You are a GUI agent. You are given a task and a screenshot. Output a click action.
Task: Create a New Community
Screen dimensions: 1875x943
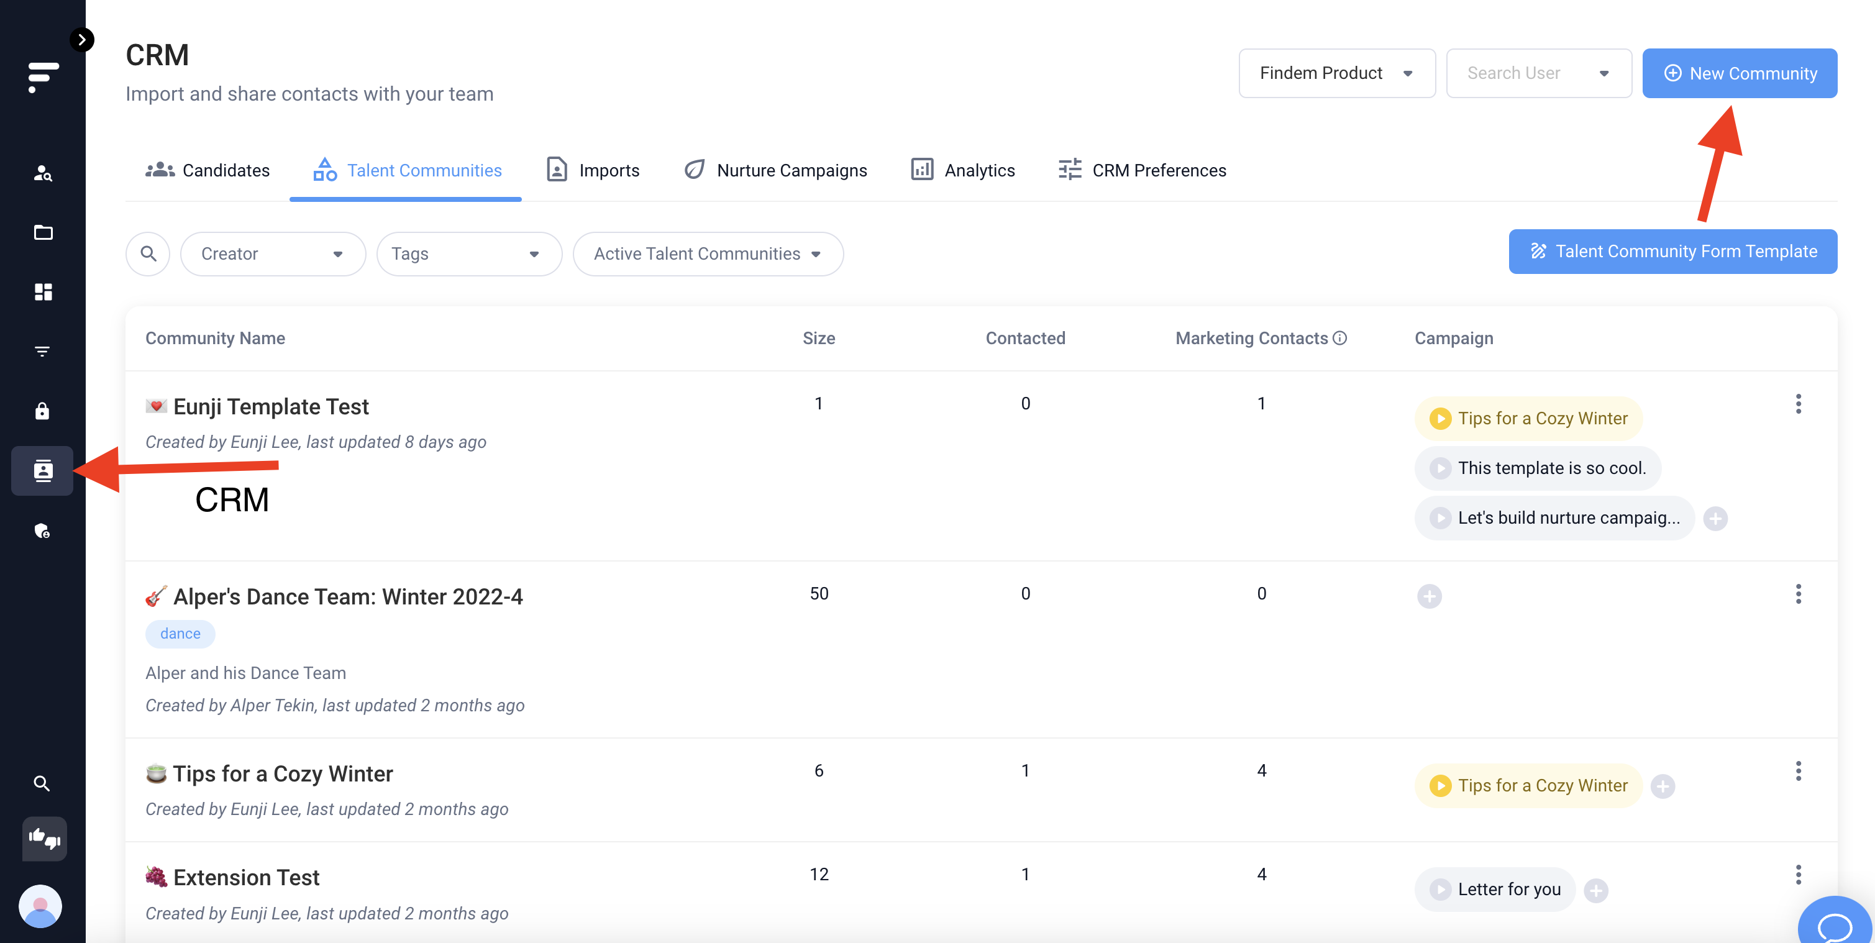1740,73
